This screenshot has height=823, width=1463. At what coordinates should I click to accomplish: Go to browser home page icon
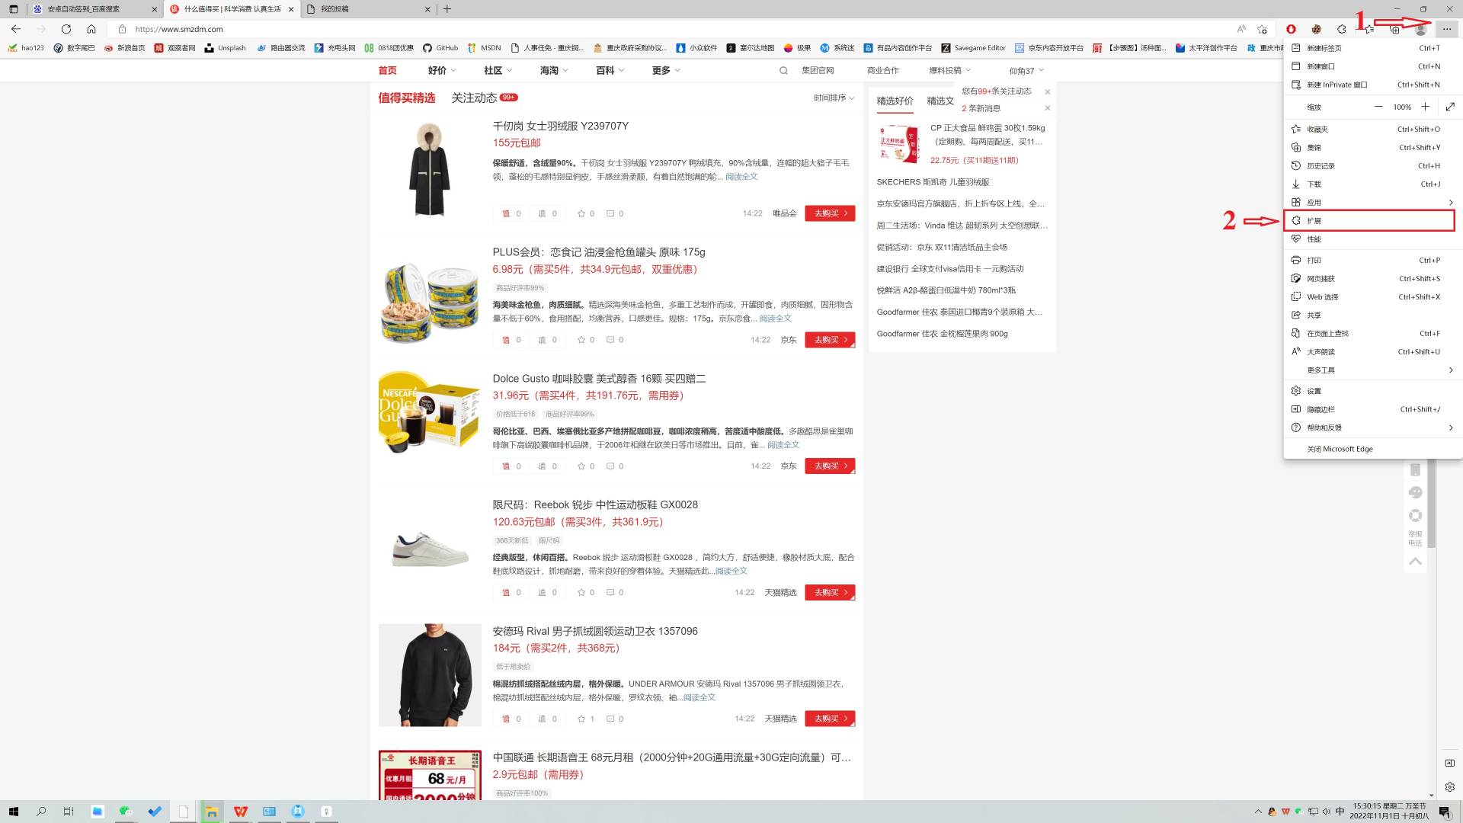click(91, 29)
